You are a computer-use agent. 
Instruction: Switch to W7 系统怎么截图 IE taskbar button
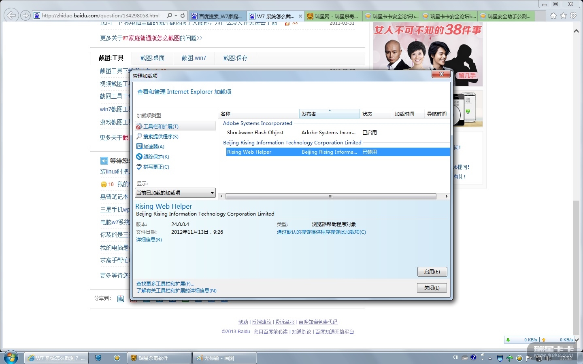point(56,358)
